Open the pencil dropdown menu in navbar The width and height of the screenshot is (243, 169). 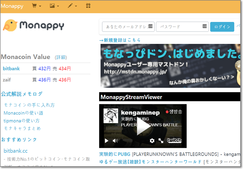point(72,6)
